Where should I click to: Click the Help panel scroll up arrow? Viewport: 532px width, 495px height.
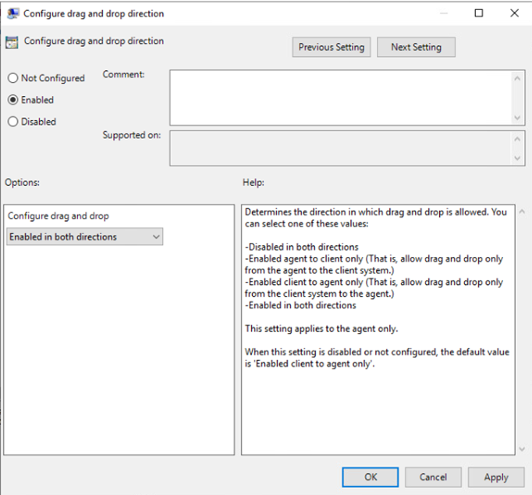(x=521, y=212)
